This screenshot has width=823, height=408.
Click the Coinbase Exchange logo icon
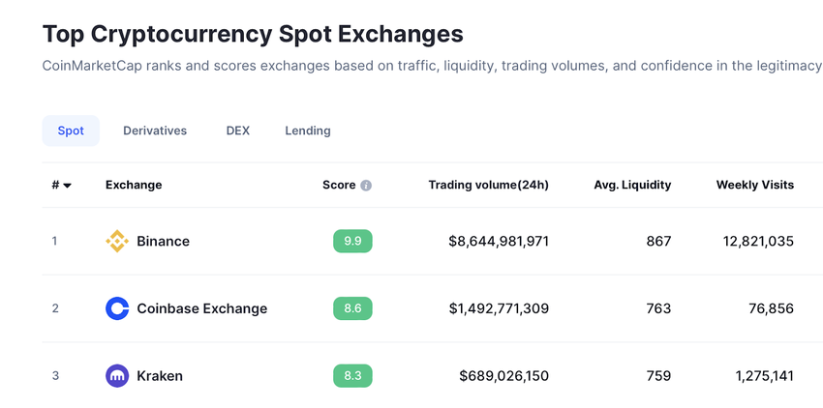(x=116, y=308)
